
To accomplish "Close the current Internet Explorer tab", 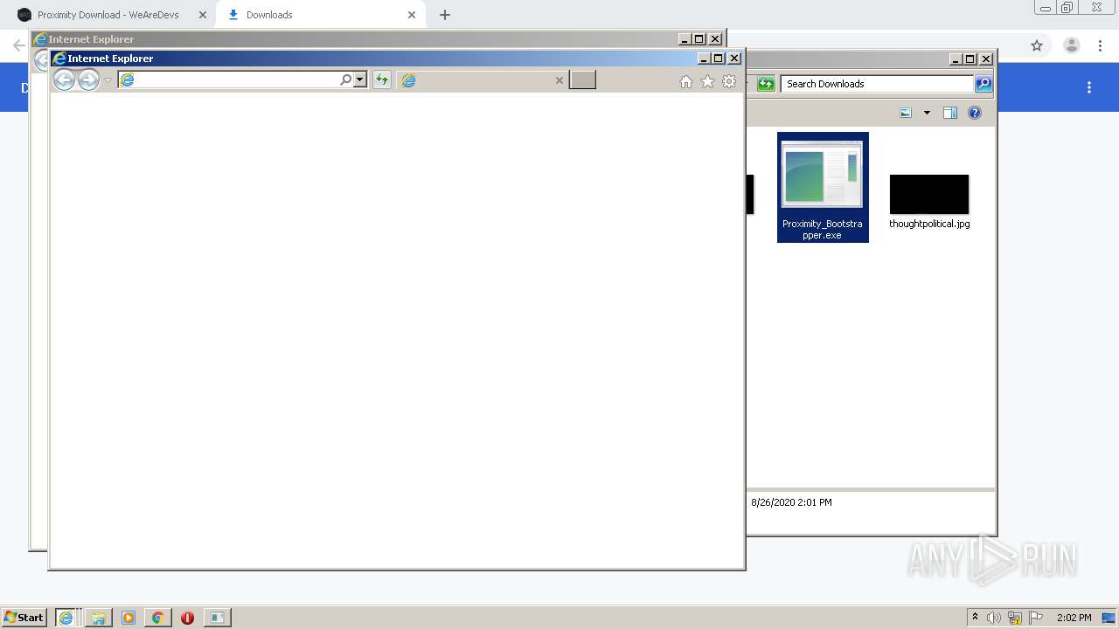I will [x=559, y=80].
